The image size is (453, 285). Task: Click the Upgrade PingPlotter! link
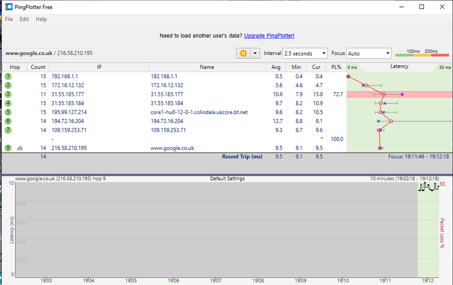pos(269,36)
